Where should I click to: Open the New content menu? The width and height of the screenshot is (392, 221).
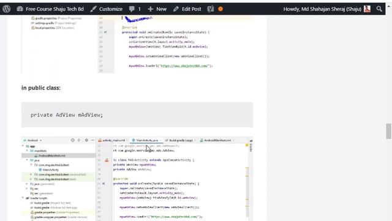click(157, 9)
